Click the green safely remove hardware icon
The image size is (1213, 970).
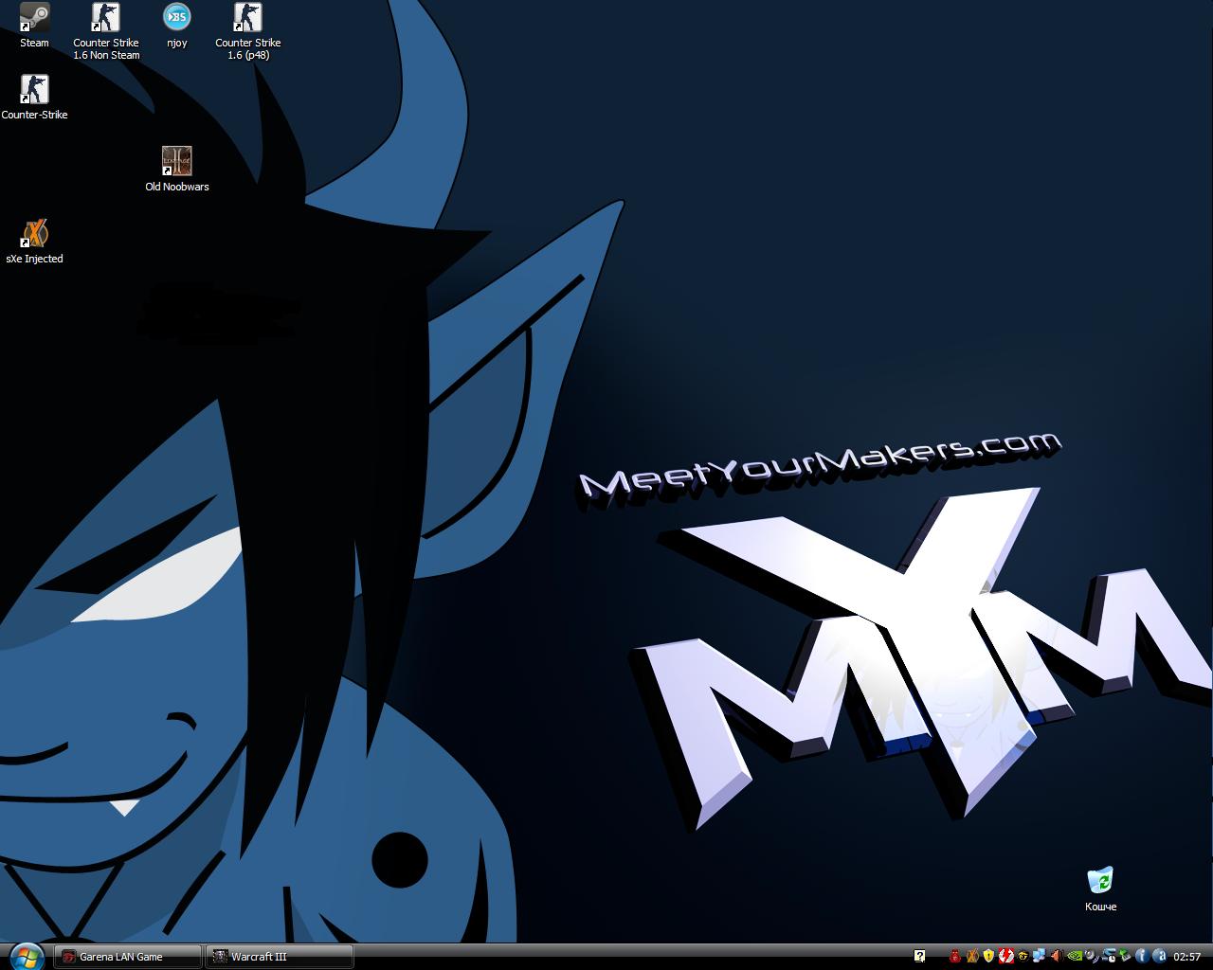pos(1125,956)
